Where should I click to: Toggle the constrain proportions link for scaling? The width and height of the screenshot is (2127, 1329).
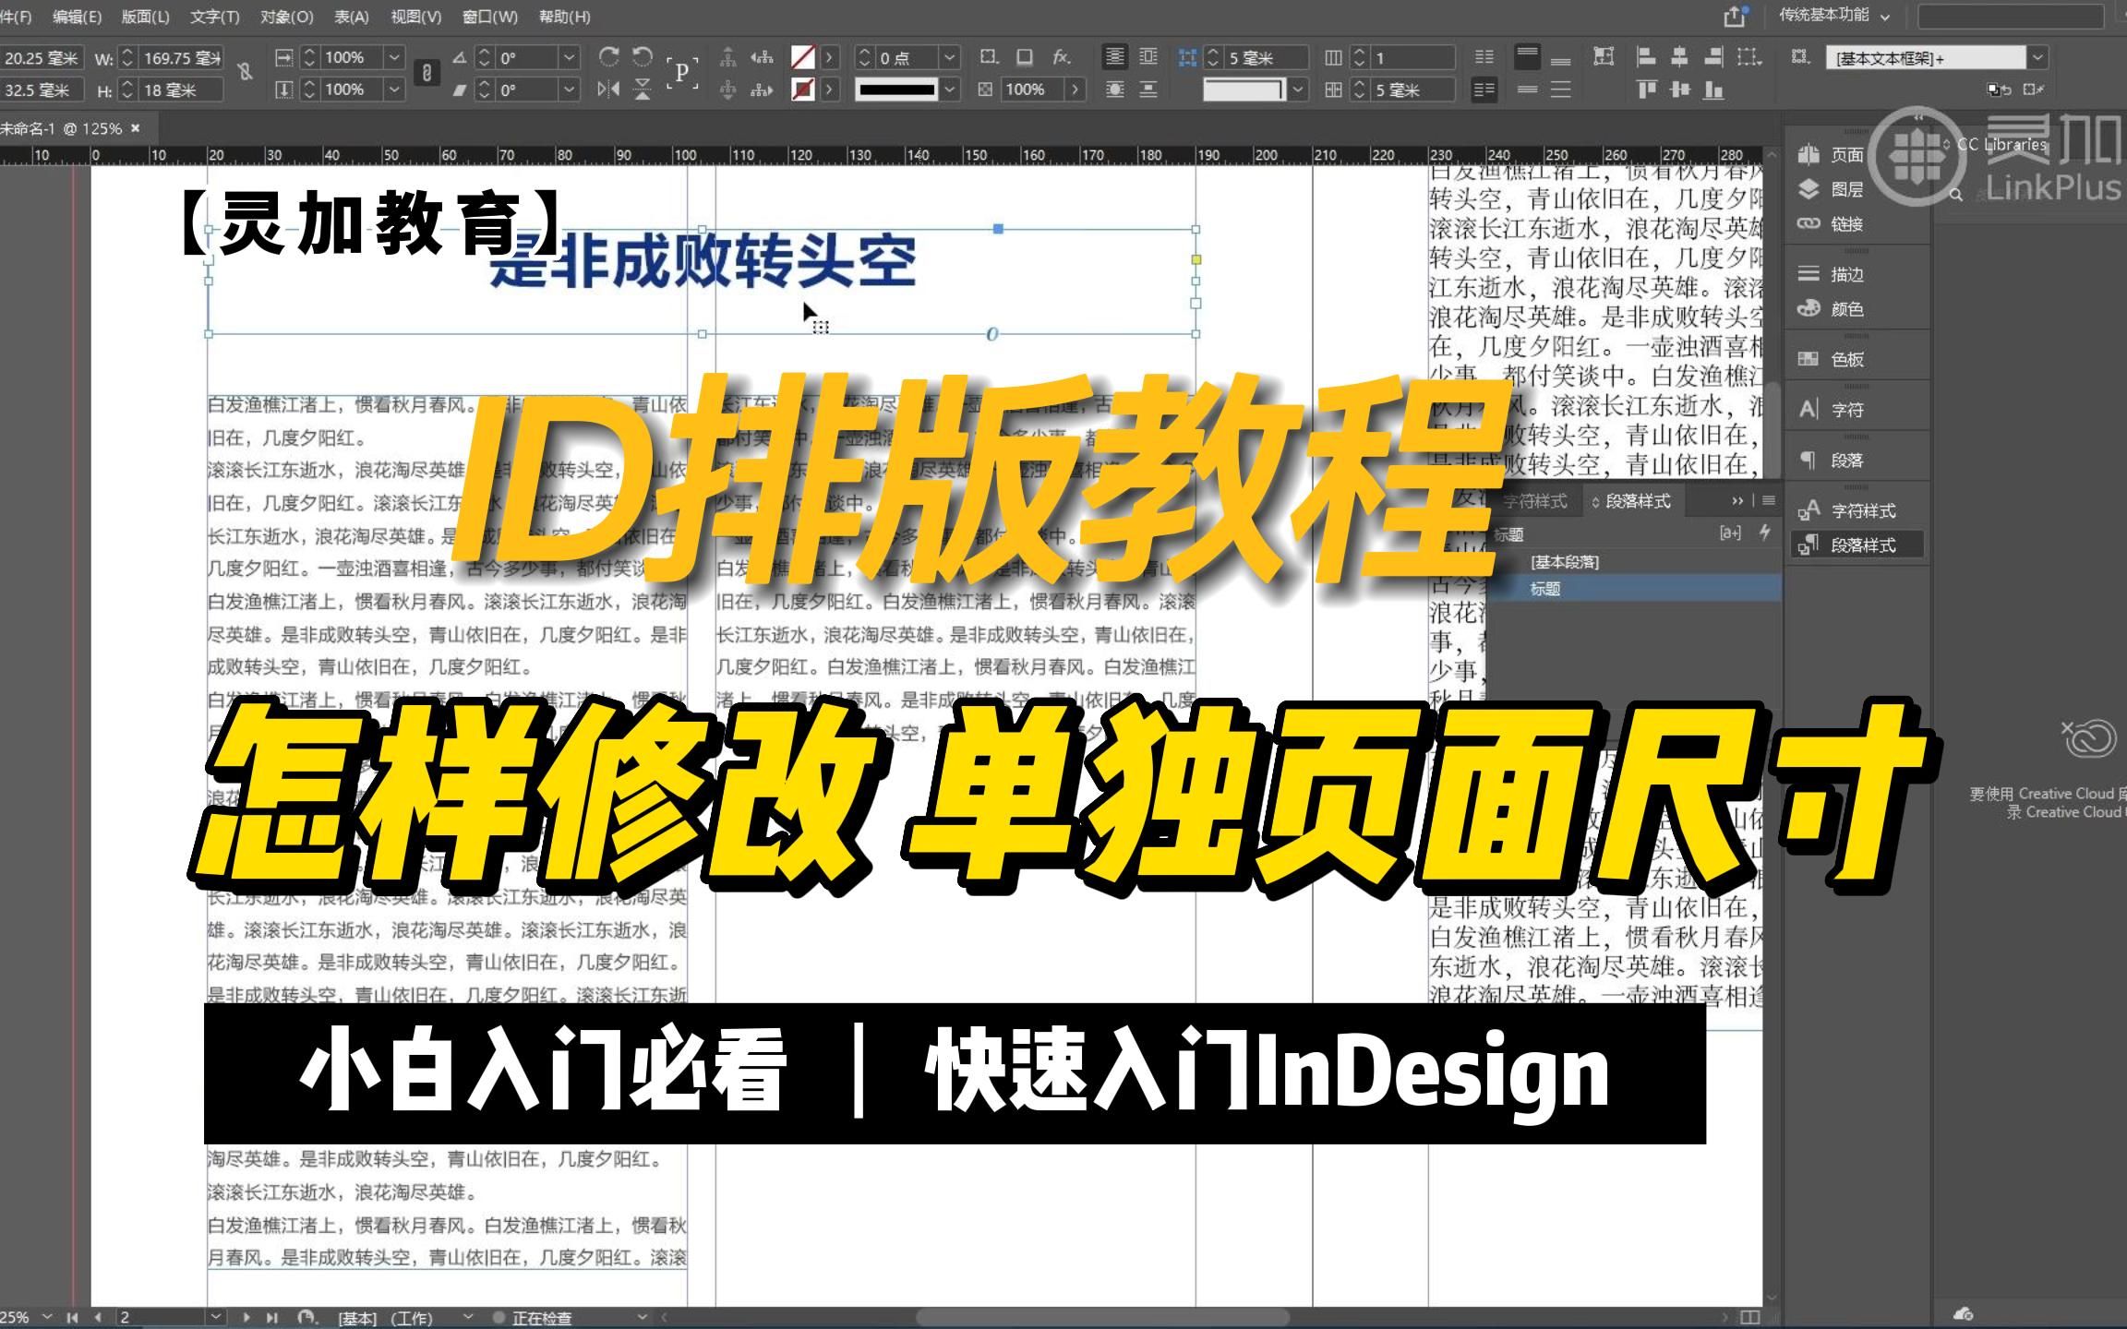(x=427, y=74)
